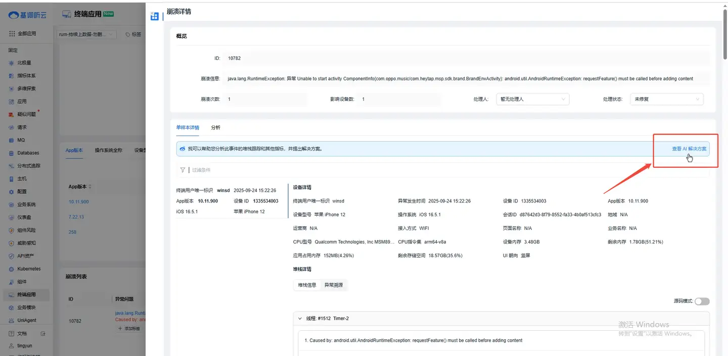This screenshot has height=356, width=728.
Task: Open the Kubernetes sidebar icon
Action: 12,269
